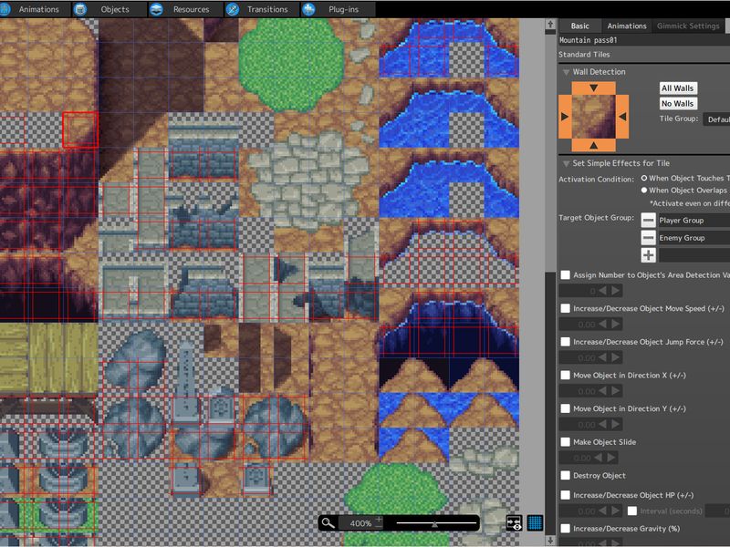Toggle the left wall arrow
730x547 pixels.
click(x=565, y=117)
